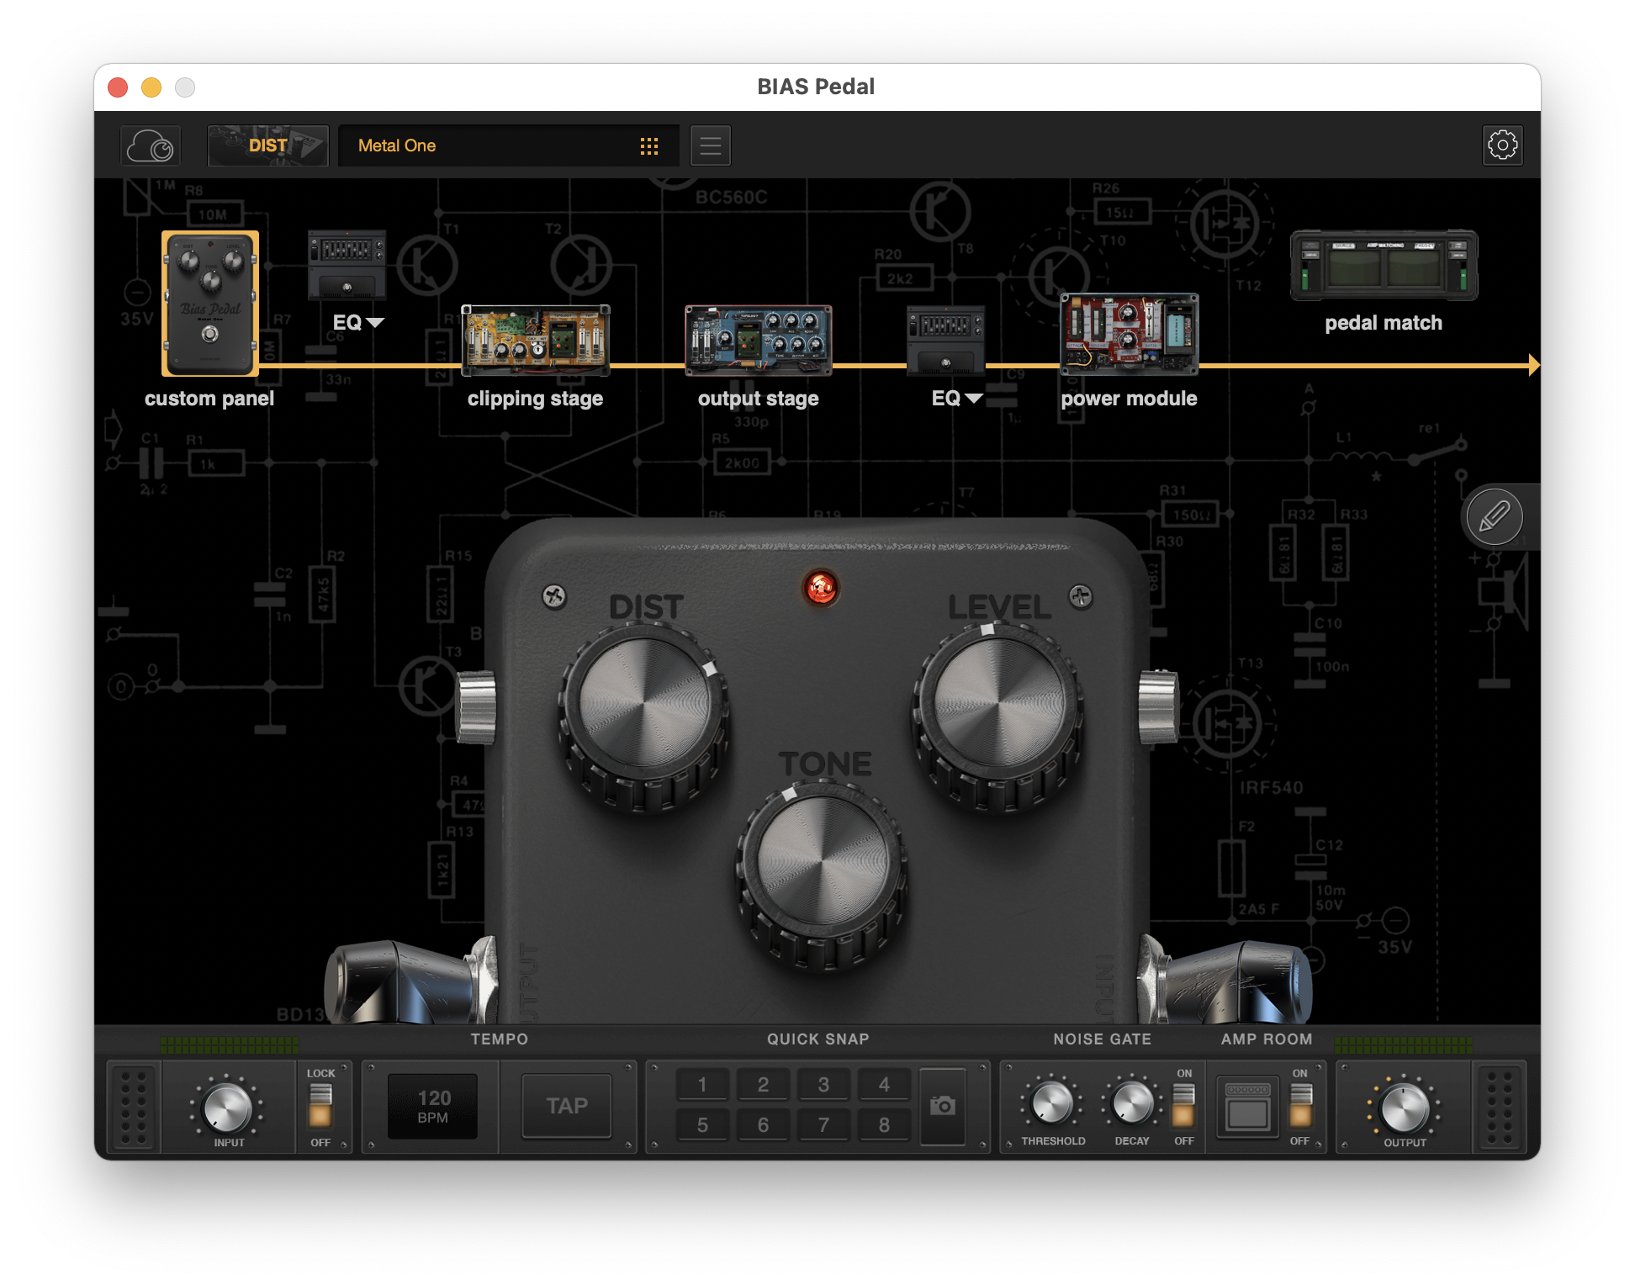Open the power module
Viewport: 1635px width, 1285px height.
[x=1129, y=334]
